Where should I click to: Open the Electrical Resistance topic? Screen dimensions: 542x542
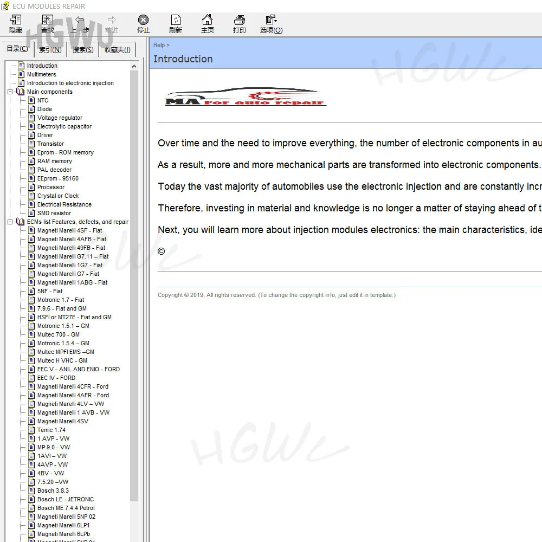64,204
